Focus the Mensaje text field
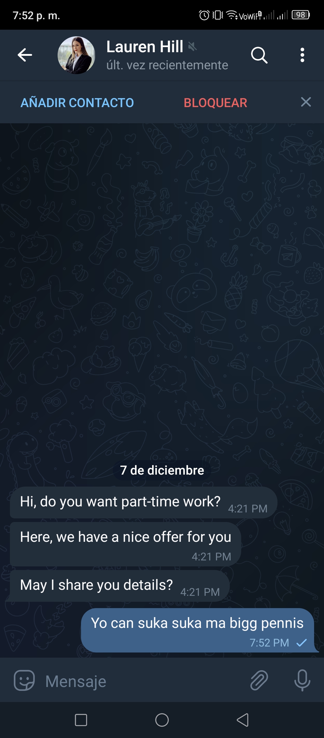 point(144,681)
